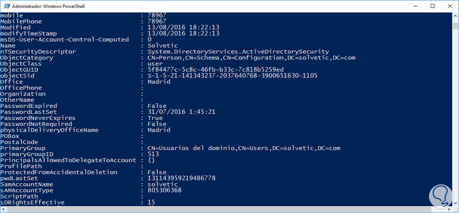This screenshot has height=213, width=459.
Task: Click the pwdLastSet numeric value
Action: point(182,178)
